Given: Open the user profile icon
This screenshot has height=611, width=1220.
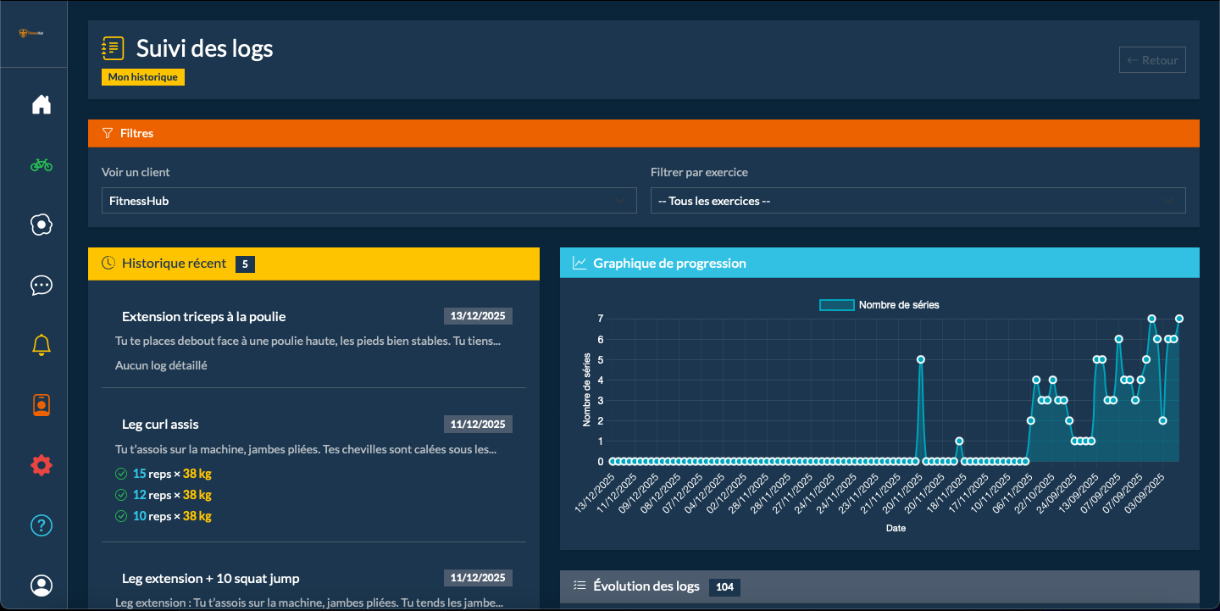Looking at the screenshot, I should (x=42, y=586).
